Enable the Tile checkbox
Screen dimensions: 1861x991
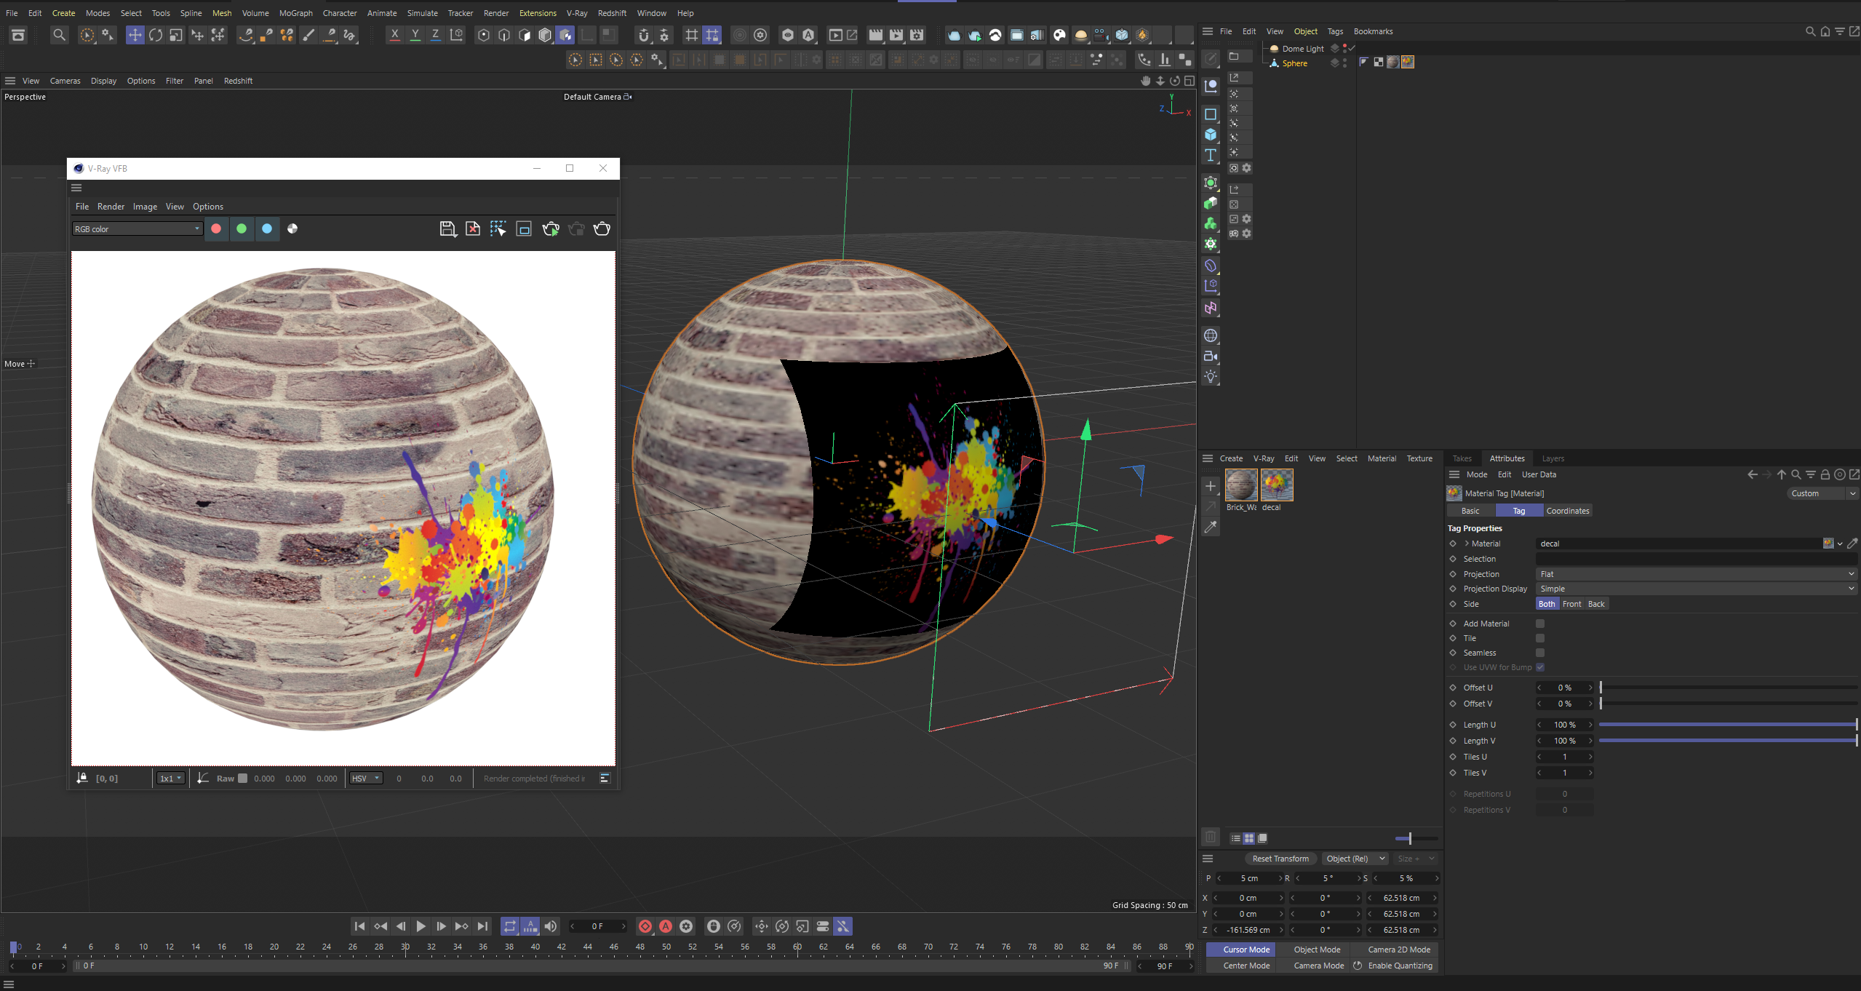[1540, 638]
